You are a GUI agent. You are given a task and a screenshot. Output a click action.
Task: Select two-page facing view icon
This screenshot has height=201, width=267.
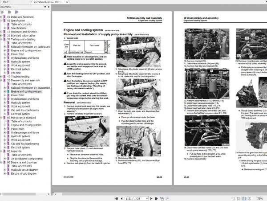pos(244,199)
